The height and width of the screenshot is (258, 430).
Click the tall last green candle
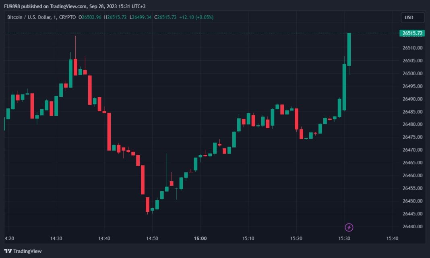pyautogui.click(x=349, y=49)
